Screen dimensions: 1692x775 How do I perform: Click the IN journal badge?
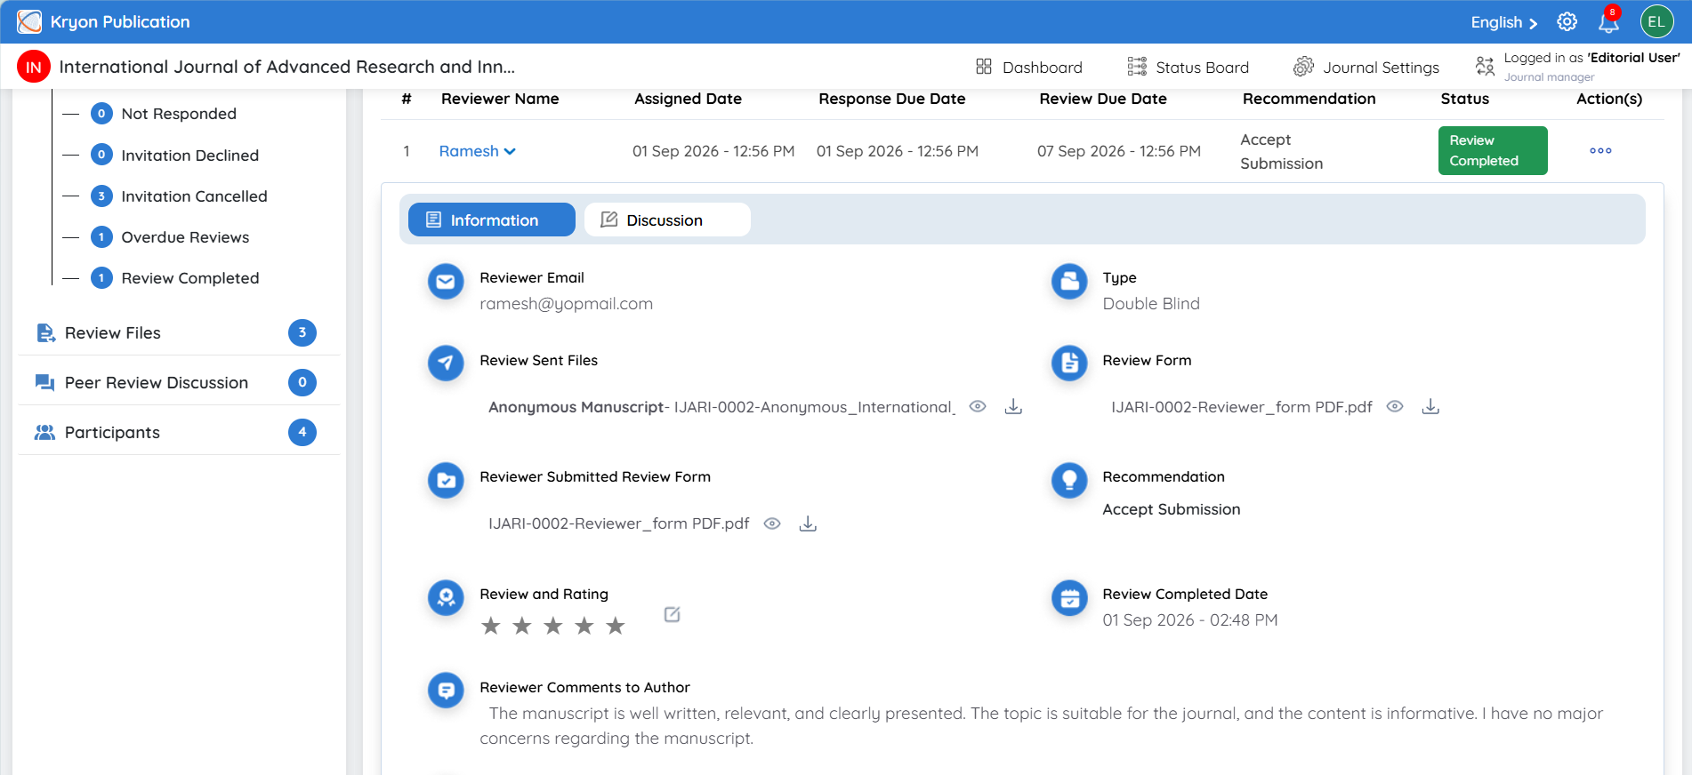34,67
